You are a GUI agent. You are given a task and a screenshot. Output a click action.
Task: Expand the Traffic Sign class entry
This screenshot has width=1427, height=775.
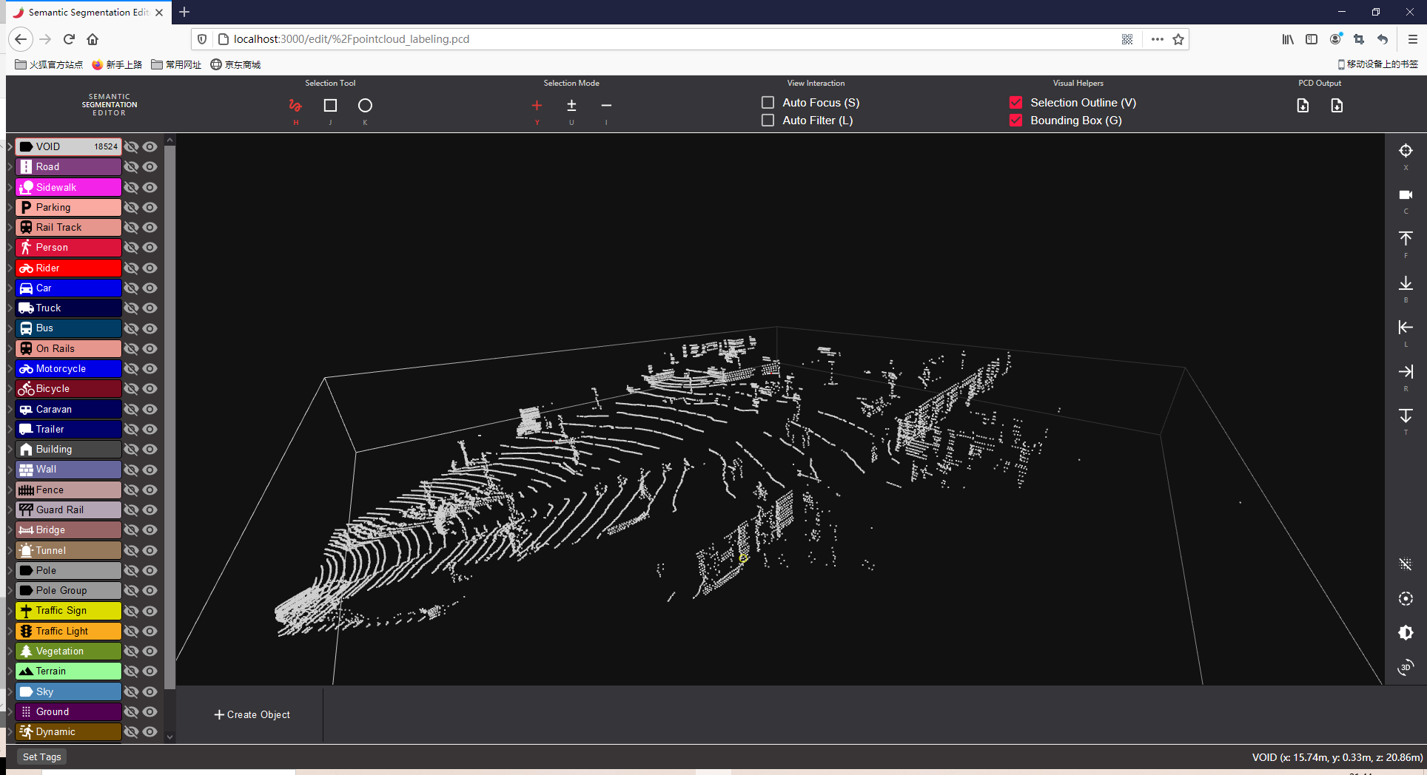point(7,610)
